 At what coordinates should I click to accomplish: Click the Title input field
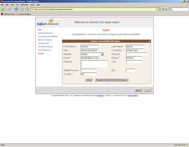click(x=89, y=50)
